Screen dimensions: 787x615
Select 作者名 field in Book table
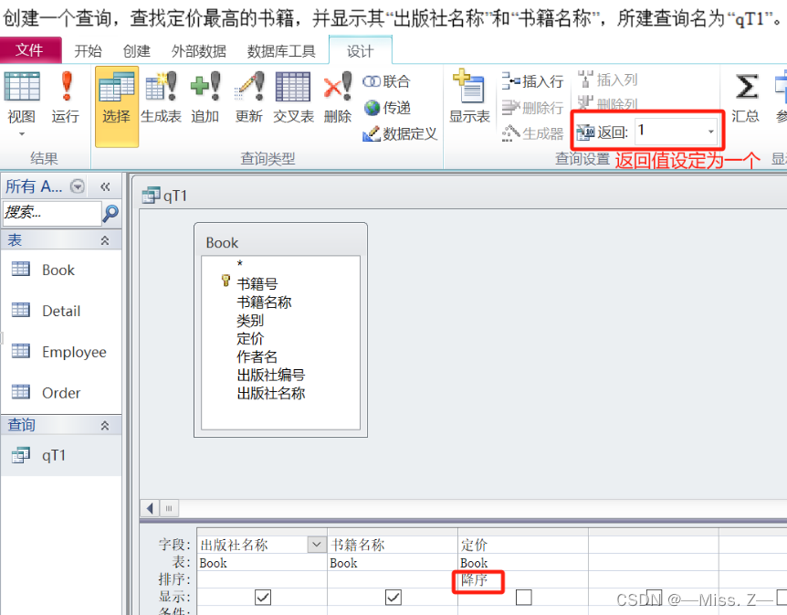(257, 356)
